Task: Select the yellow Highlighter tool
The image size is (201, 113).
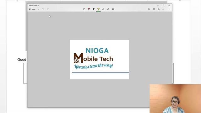Action: click(x=98, y=9)
